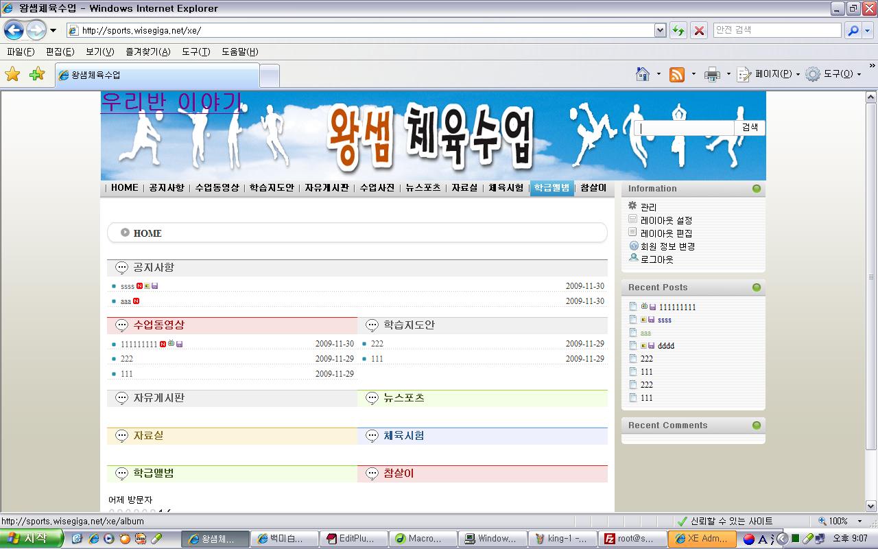
Task: Open the 111111111 post in 수업동영상 list
Action: pyautogui.click(x=139, y=344)
